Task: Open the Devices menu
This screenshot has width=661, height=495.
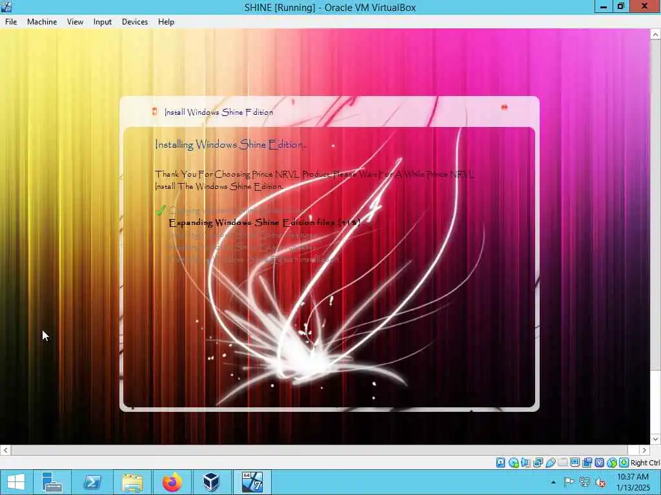Action: [135, 22]
